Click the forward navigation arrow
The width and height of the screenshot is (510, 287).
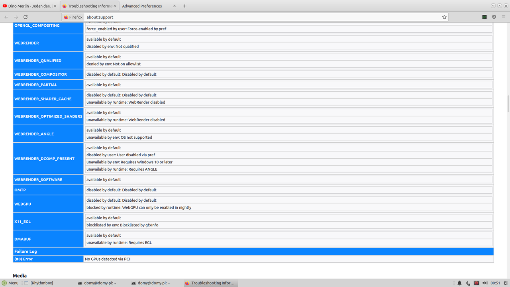click(16, 17)
